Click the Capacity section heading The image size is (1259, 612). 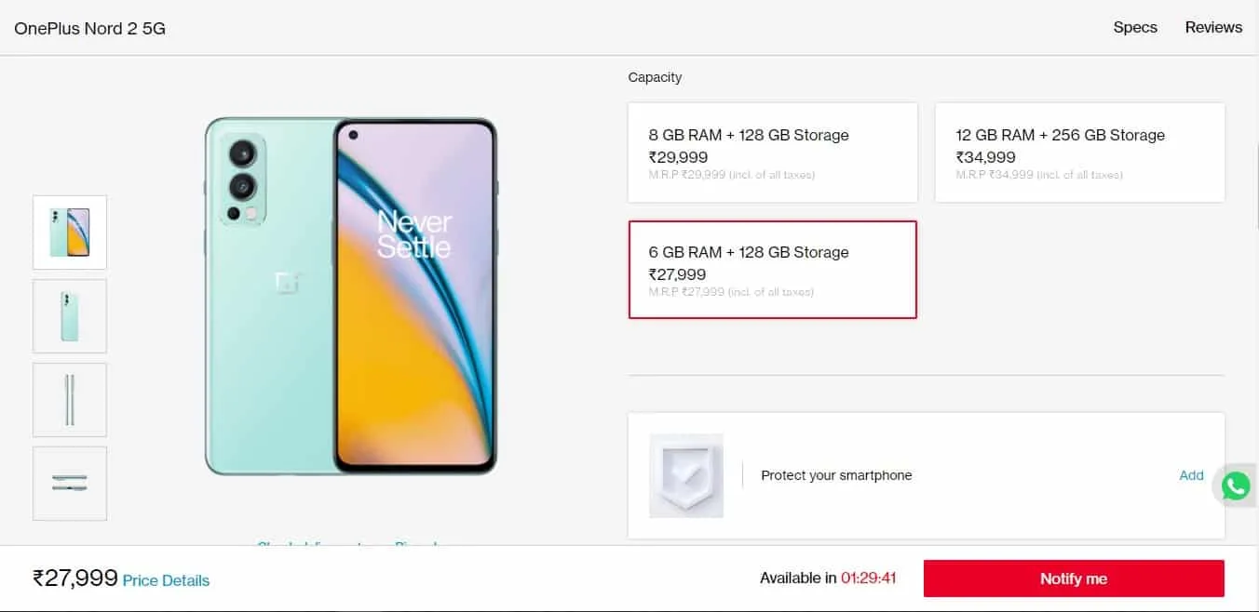[x=655, y=77]
